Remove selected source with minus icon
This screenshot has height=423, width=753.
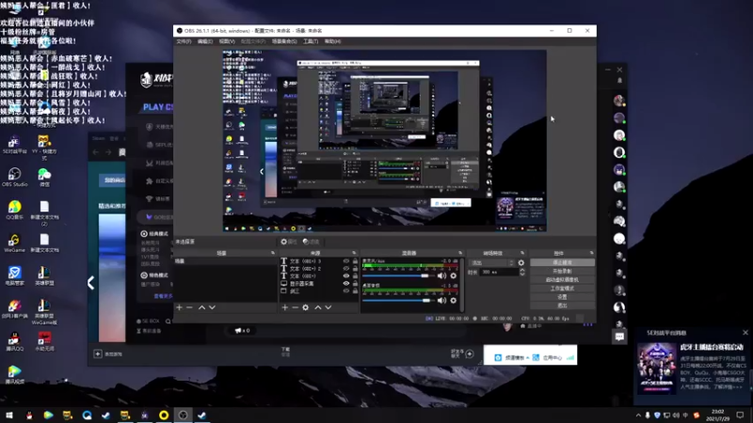(x=295, y=307)
